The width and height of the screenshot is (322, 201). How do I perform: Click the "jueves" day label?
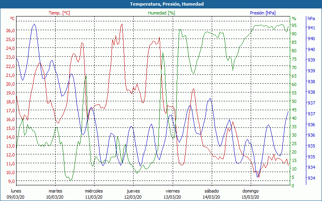tap(133, 191)
